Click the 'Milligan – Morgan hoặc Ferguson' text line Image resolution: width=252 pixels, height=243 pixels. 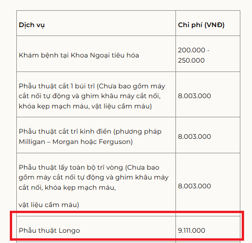76,142
